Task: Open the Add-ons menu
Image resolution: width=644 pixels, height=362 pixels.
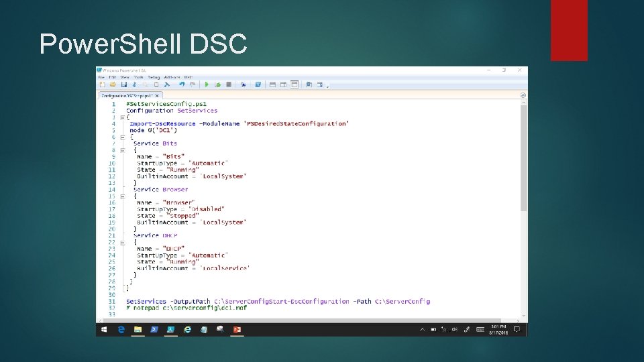Action: point(172,77)
